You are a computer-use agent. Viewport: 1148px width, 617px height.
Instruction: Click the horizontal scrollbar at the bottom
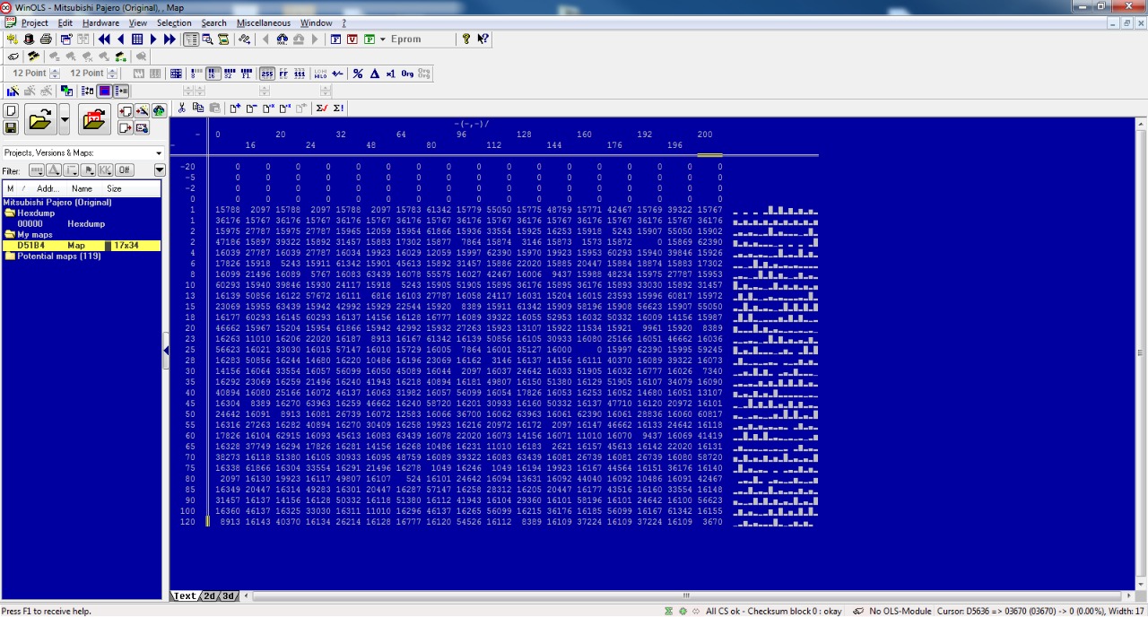point(686,596)
